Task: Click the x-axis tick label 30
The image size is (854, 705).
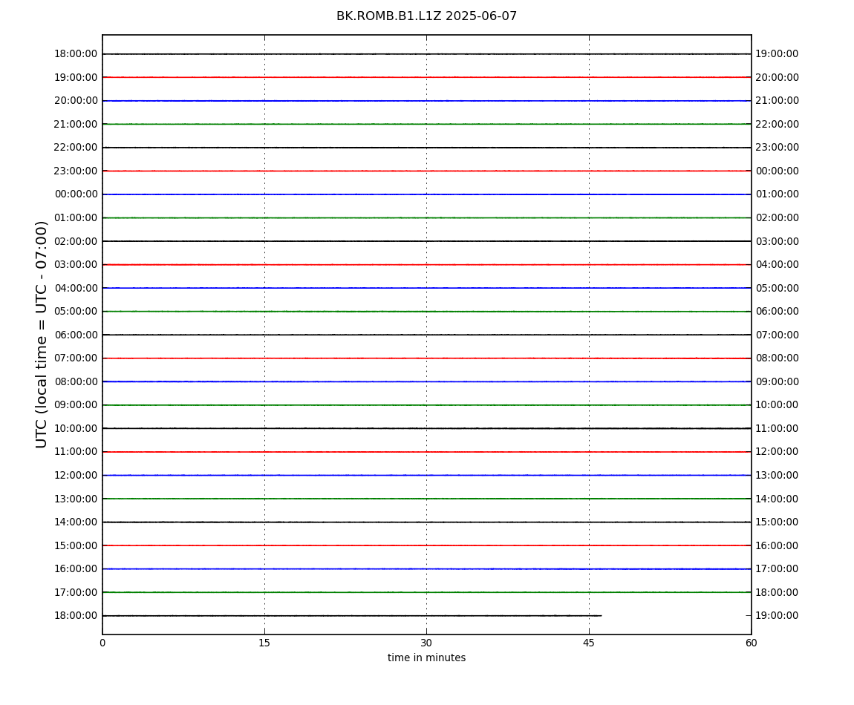Action: pos(426,643)
